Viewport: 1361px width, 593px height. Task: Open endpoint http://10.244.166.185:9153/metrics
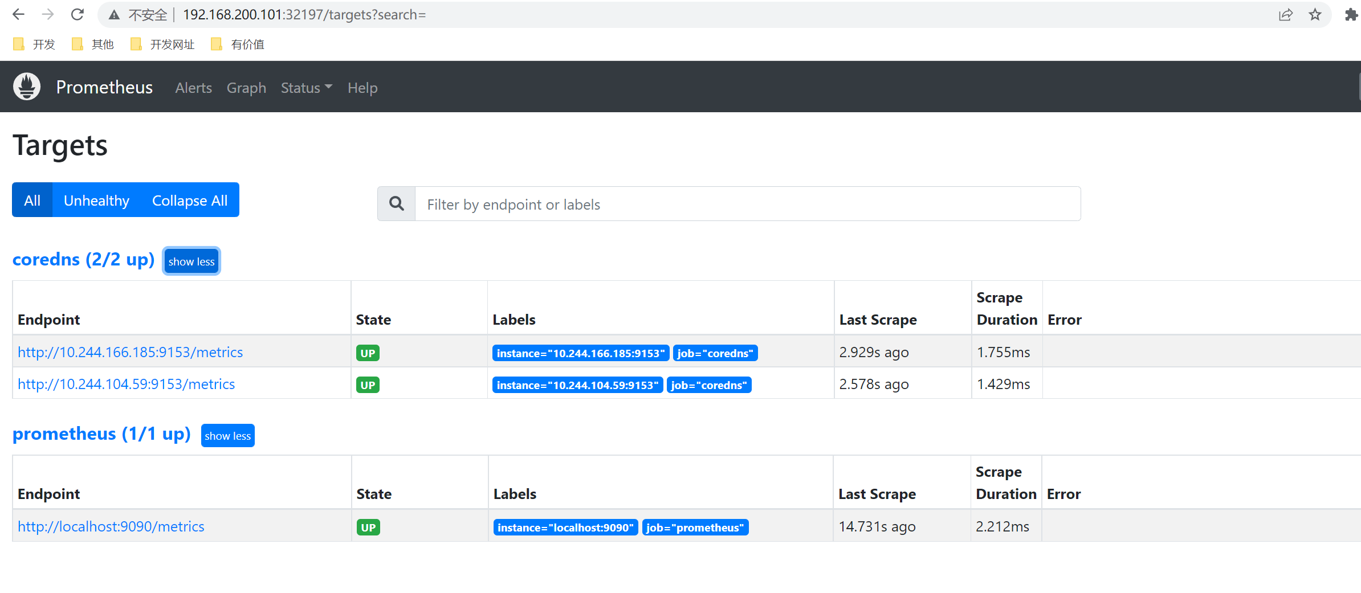click(130, 352)
